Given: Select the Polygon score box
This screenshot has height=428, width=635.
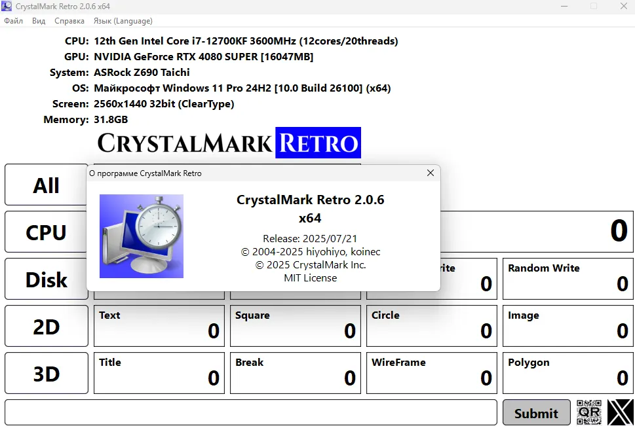Looking at the screenshot, I should pos(568,373).
